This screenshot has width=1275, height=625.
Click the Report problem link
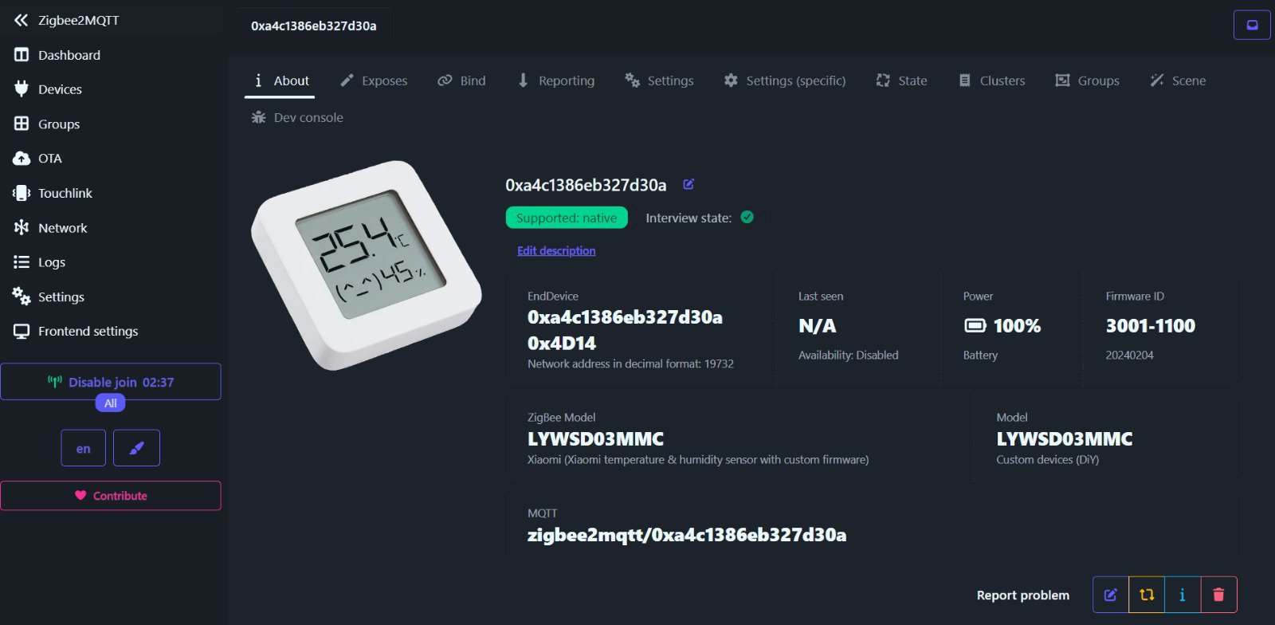[x=1022, y=595]
